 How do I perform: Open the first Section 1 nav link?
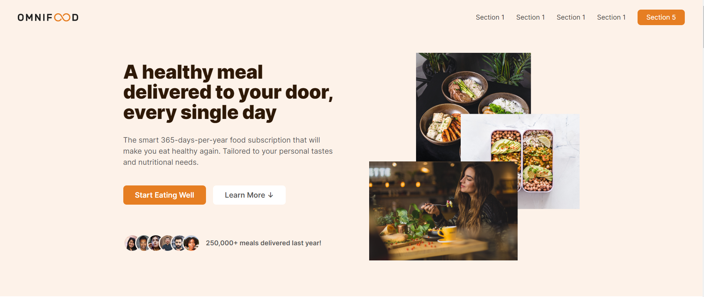pyautogui.click(x=490, y=17)
